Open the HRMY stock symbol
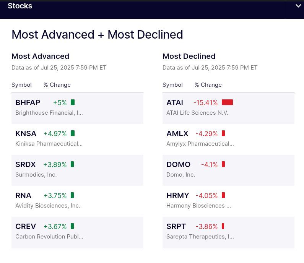The width and height of the screenshot is (304, 263). [x=177, y=196]
